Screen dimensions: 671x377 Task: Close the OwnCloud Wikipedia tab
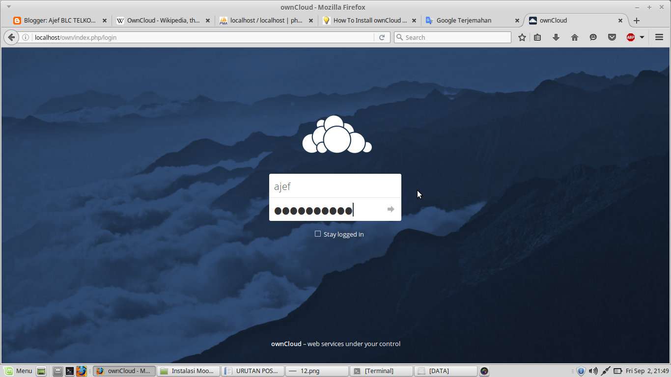click(x=208, y=21)
